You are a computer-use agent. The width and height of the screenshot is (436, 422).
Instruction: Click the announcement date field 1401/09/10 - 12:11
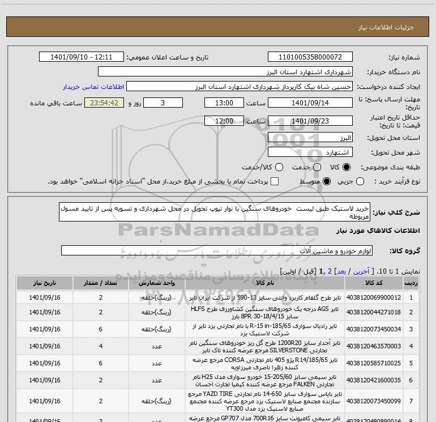[x=82, y=57]
